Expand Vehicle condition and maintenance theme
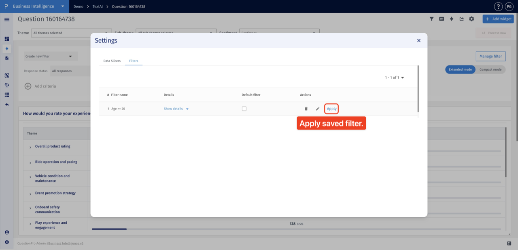Screen dimensions: 518x250 [30, 177]
